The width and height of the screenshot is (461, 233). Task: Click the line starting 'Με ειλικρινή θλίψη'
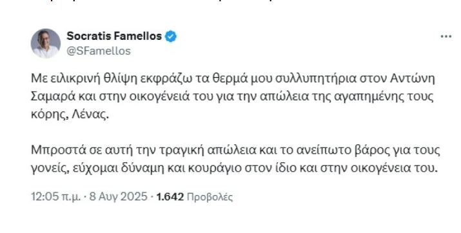[x=233, y=79]
